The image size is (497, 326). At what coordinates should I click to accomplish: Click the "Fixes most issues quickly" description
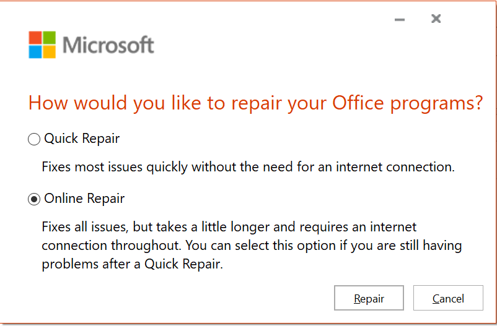point(248,167)
